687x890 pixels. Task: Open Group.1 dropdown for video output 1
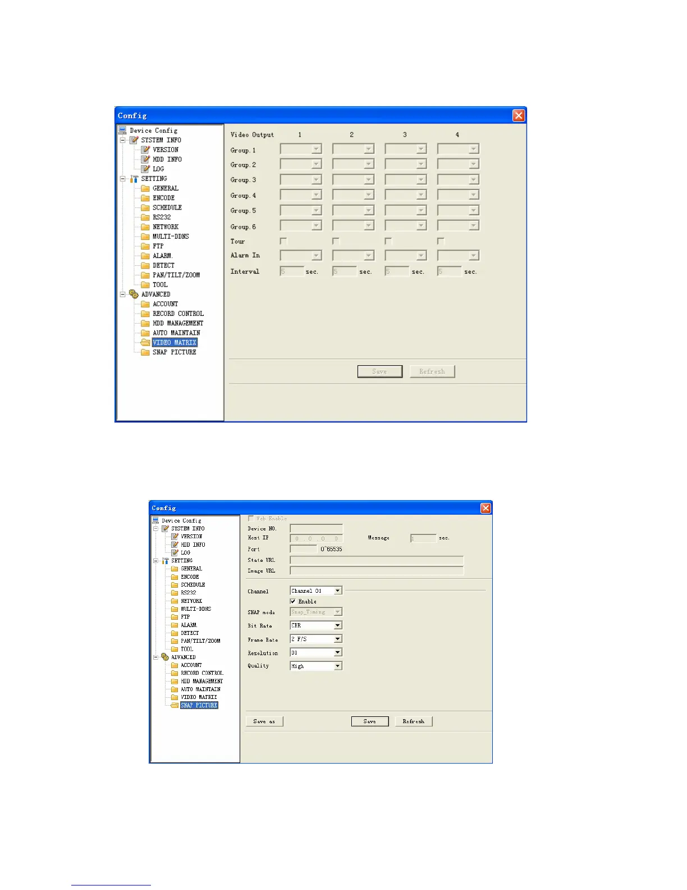coord(317,149)
